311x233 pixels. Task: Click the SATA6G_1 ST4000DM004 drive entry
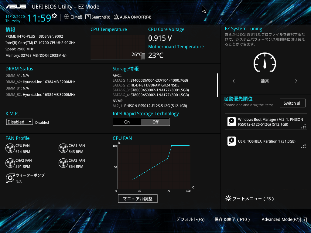pos(150,80)
